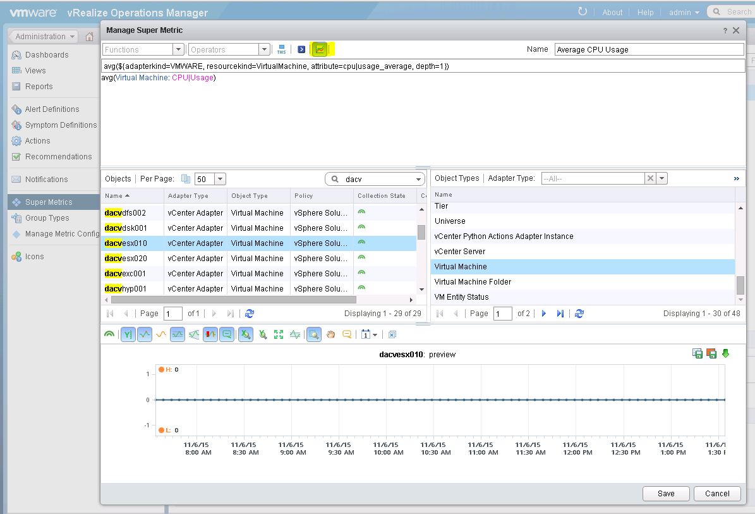Open Dashboards in the sidebar

[x=47, y=55]
